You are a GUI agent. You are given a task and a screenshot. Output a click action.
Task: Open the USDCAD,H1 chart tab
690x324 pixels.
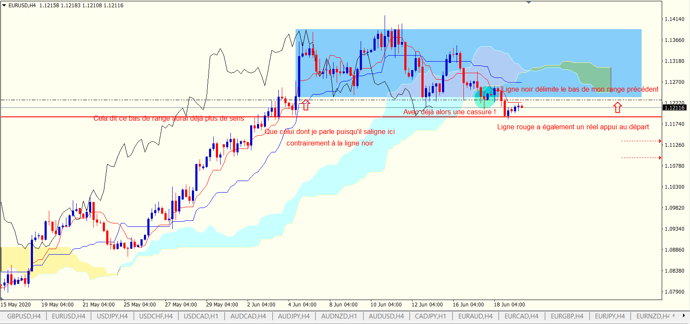point(201,316)
